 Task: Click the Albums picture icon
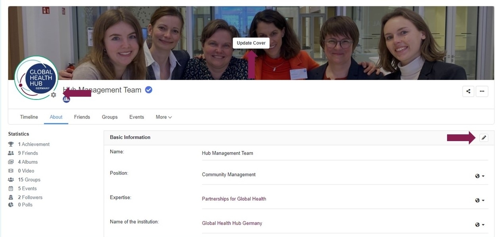pyautogui.click(x=11, y=162)
